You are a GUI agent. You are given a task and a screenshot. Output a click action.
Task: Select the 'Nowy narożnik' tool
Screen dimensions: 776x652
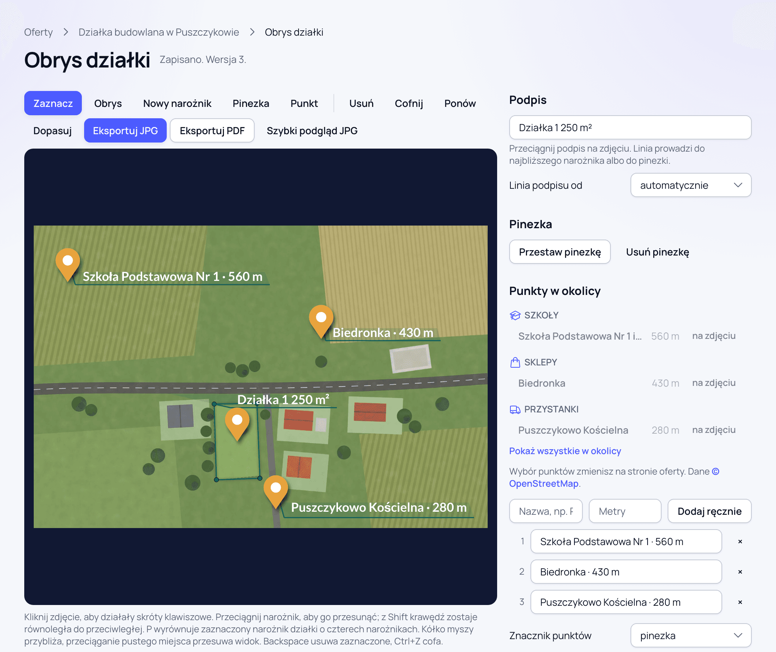[x=177, y=103]
